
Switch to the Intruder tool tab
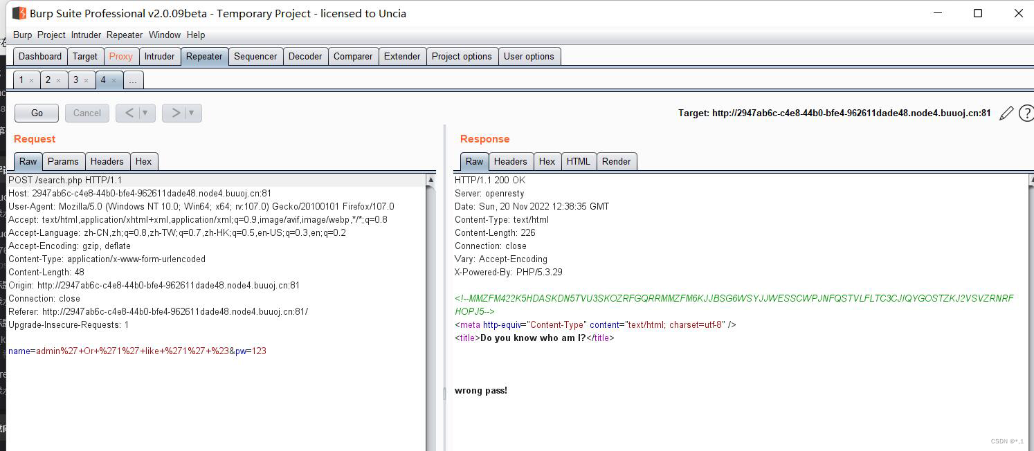click(x=159, y=56)
